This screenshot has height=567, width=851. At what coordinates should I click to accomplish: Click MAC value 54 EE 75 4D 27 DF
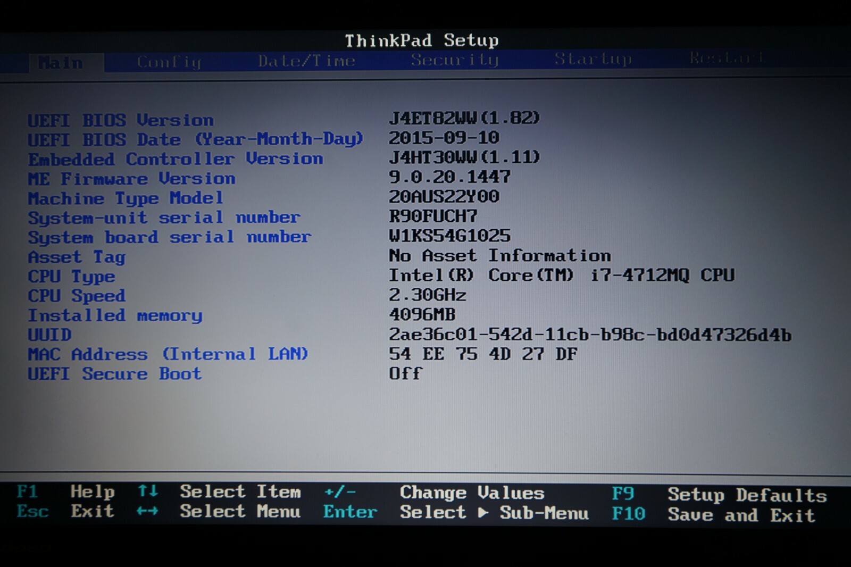(483, 354)
